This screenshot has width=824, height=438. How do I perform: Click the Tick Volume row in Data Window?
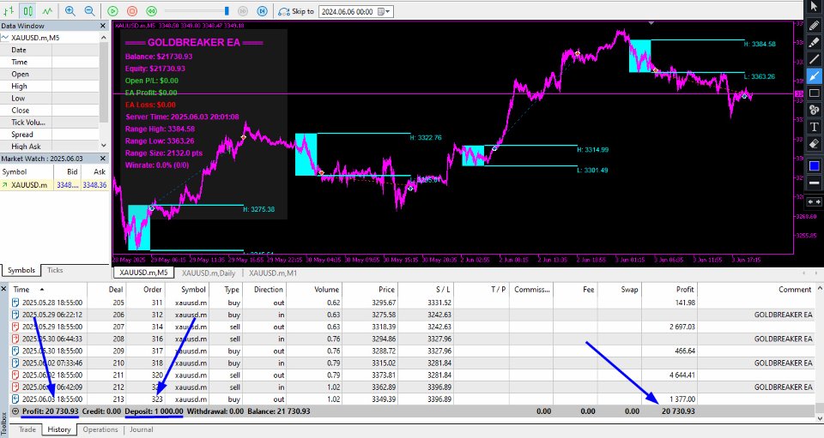pos(50,123)
